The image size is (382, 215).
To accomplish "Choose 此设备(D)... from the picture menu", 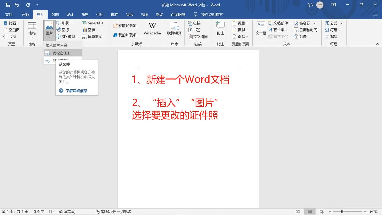I will click(63, 53).
